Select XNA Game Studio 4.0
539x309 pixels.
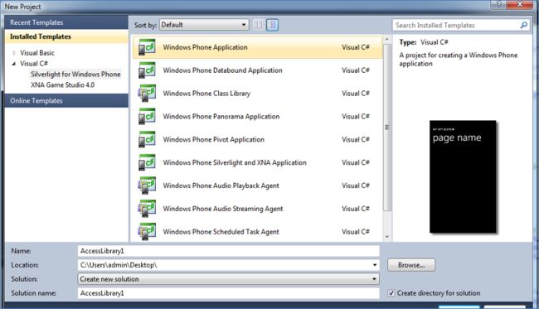point(62,84)
